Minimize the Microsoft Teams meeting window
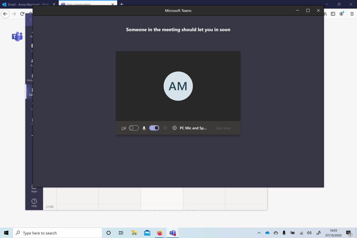 [297, 10]
